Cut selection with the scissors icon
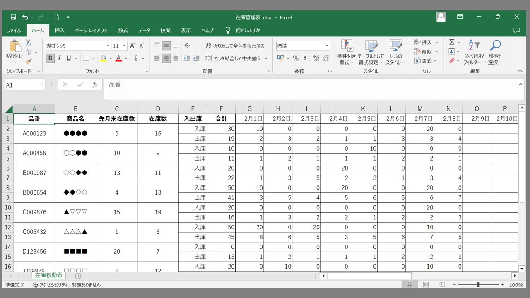Screen dimensions: 530x298 pyautogui.click(x=28, y=43)
